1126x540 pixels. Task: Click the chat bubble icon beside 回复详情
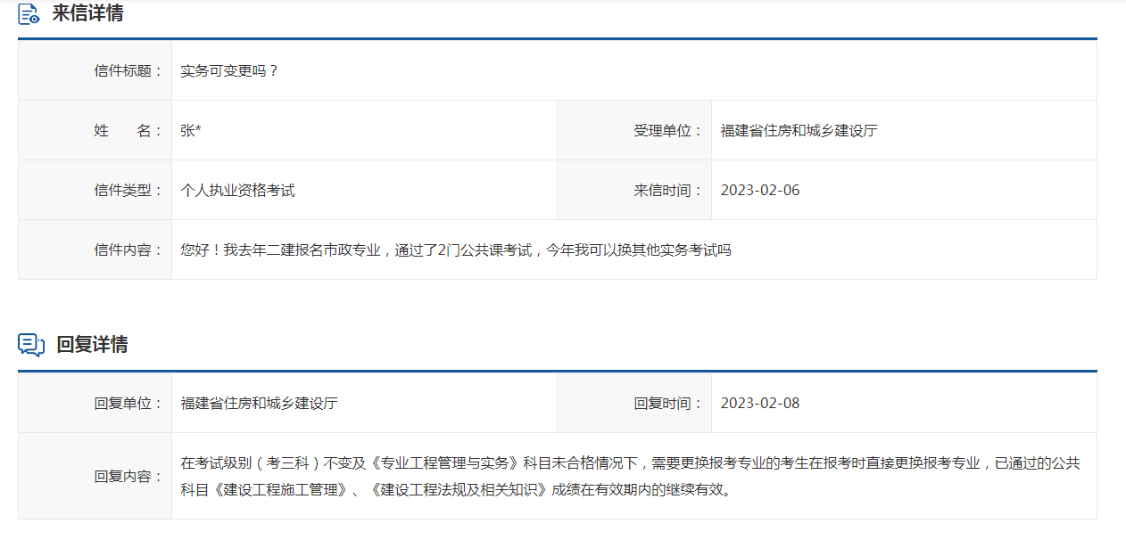(31, 345)
